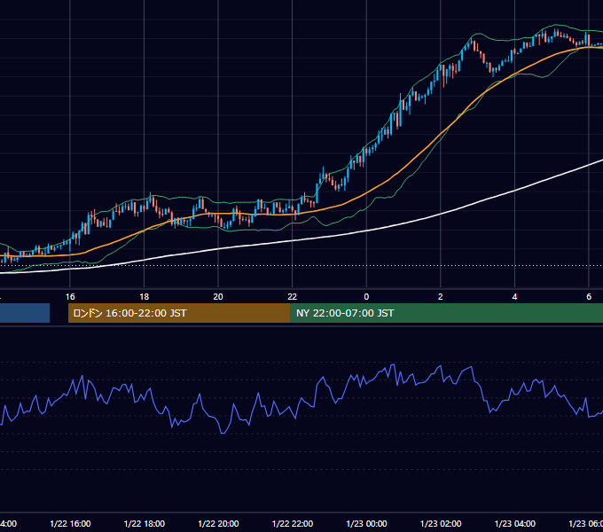Select the ロンドン 16:00-22:00 JST session bar
This screenshot has height=532, width=603.
(179, 313)
